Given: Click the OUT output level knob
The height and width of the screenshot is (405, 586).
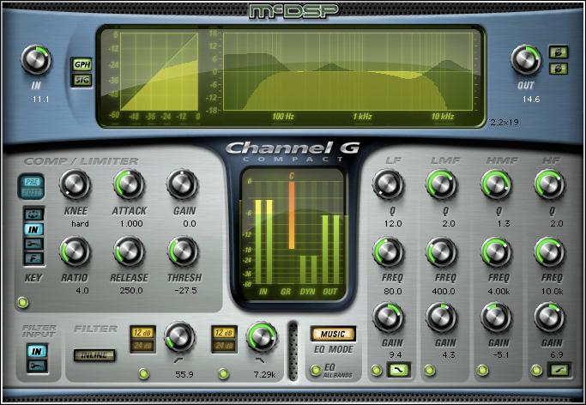Looking at the screenshot, I should click(x=525, y=60).
